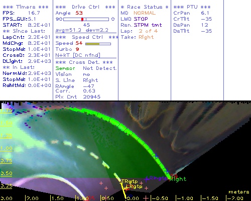The image size is (251, 201).
Task: Click the Take: Right status text
Action: pos(137,37)
